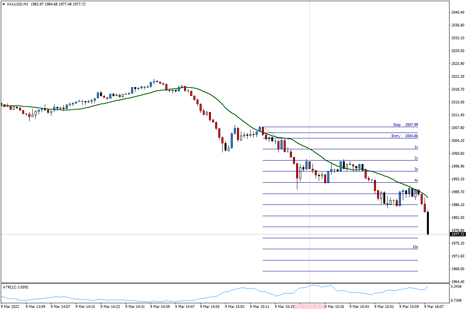The image size is (467, 311).
Task: Click the '9 Mar 15:35' time axis label
Action: tap(334, 307)
